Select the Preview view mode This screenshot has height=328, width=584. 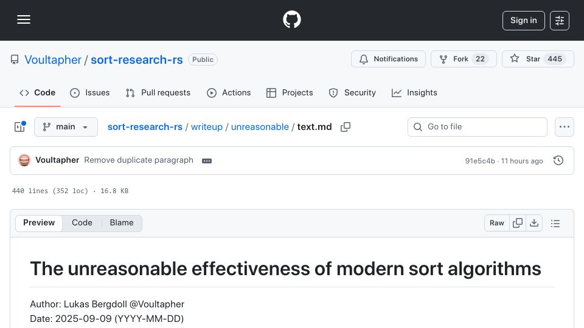39,223
